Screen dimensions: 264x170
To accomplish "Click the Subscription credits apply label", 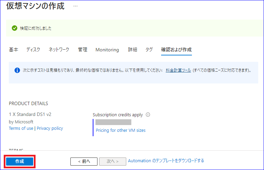I will [x=118, y=115].
